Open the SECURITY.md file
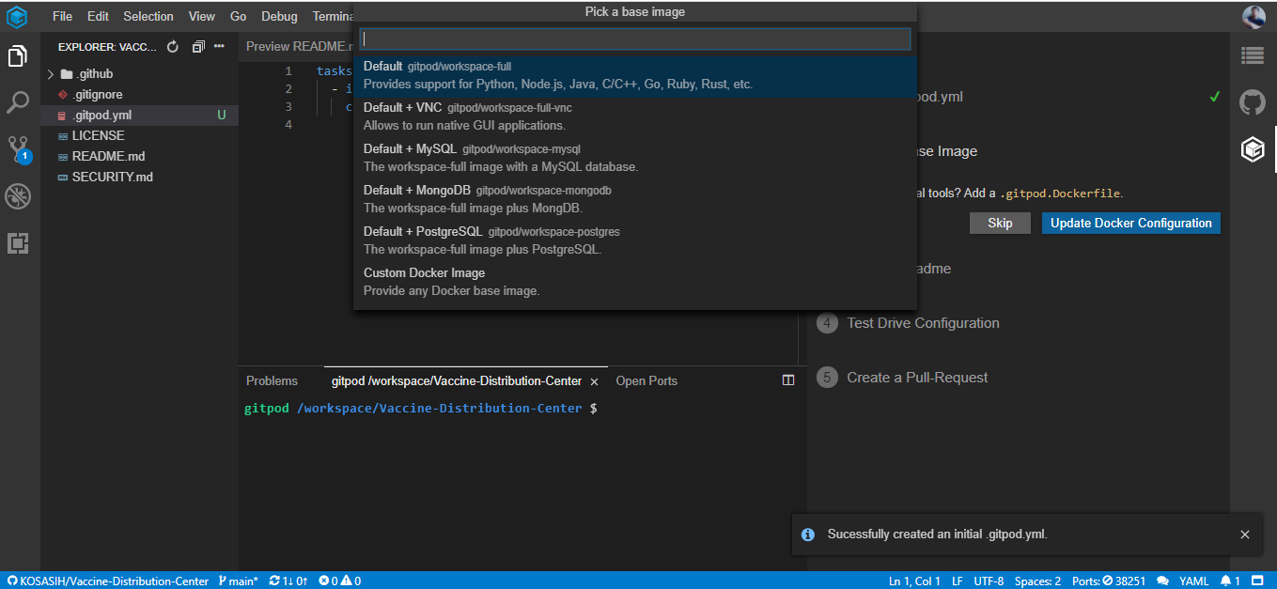Screen dimensions: 1277x589 (139, 177)
